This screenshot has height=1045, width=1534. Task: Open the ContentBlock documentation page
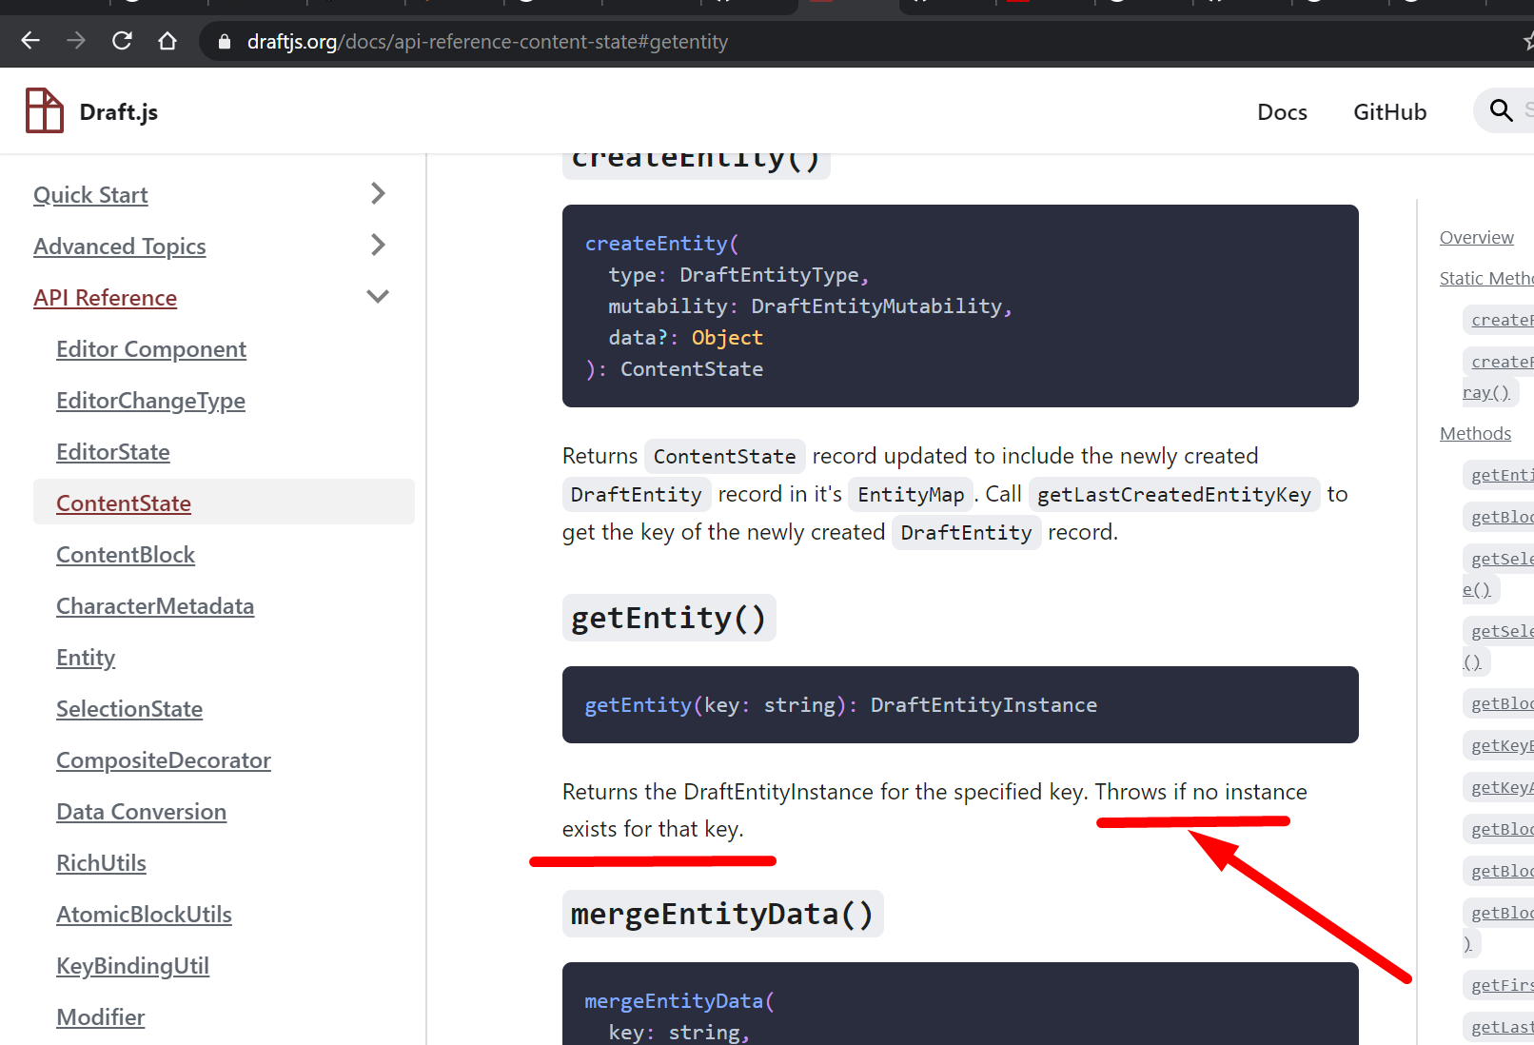[125, 554]
